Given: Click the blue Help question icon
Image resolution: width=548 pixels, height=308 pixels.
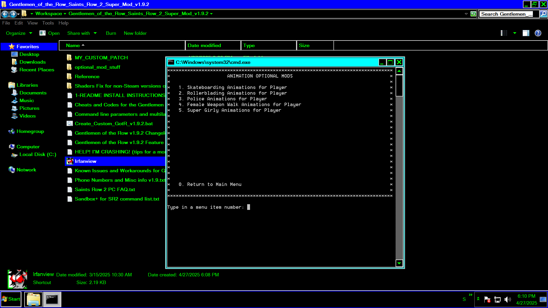Looking at the screenshot, I should (538, 33).
